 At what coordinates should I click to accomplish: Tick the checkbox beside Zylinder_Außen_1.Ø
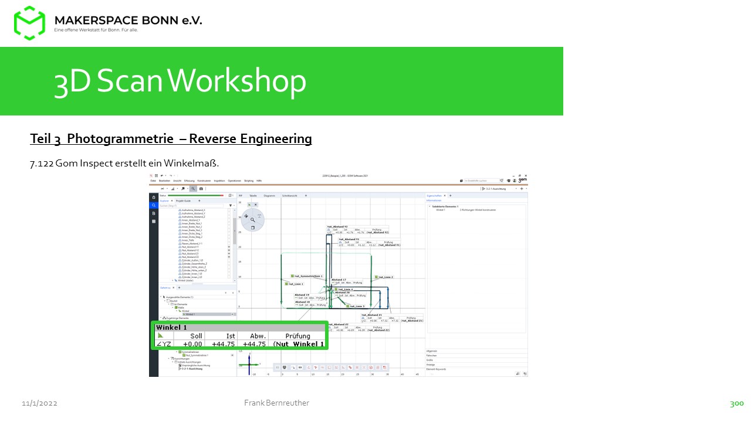pos(229,260)
